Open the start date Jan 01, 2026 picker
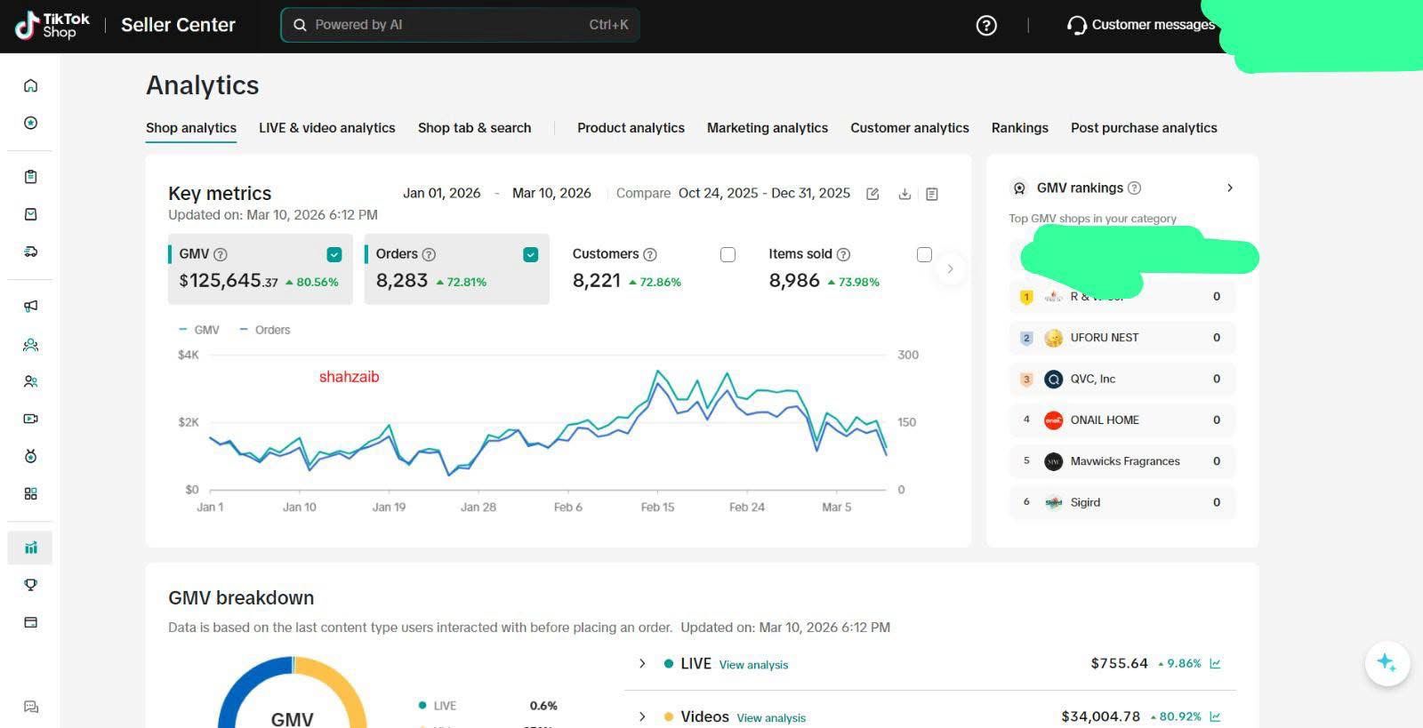 [x=441, y=193]
